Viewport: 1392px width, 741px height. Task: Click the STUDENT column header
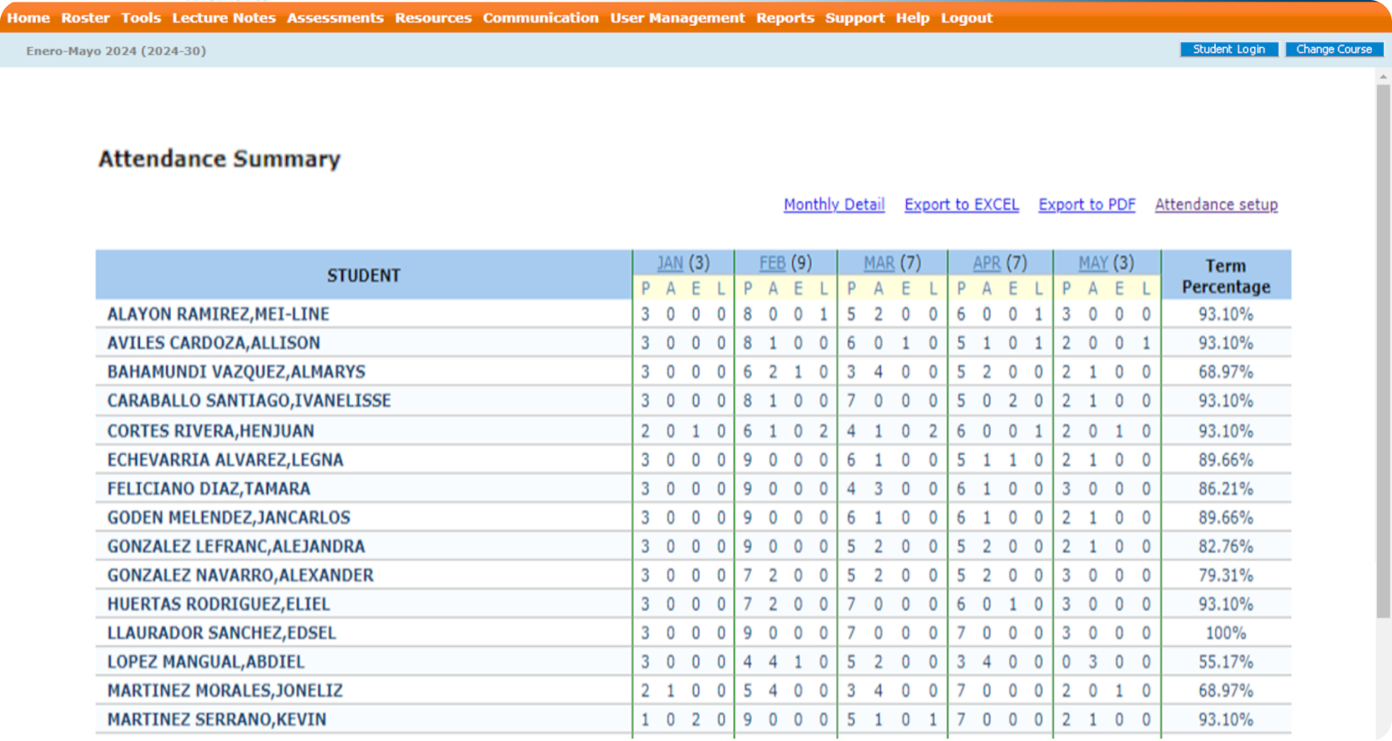tap(363, 275)
